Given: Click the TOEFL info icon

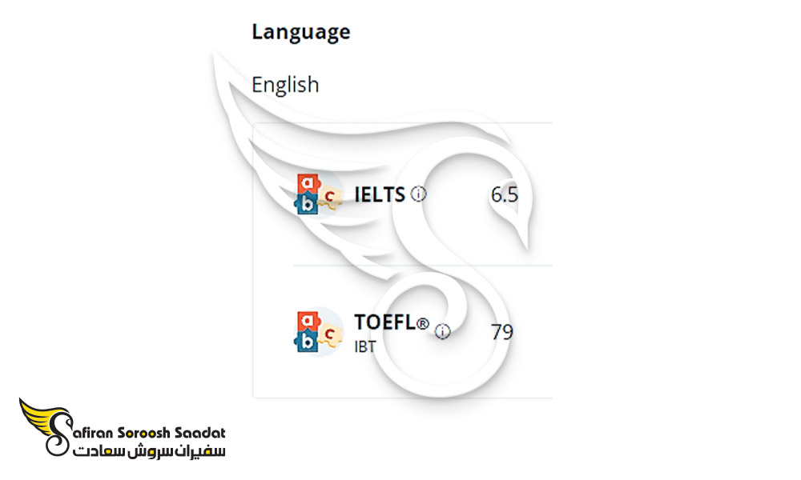Looking at the screenshot, I should 442,331.
